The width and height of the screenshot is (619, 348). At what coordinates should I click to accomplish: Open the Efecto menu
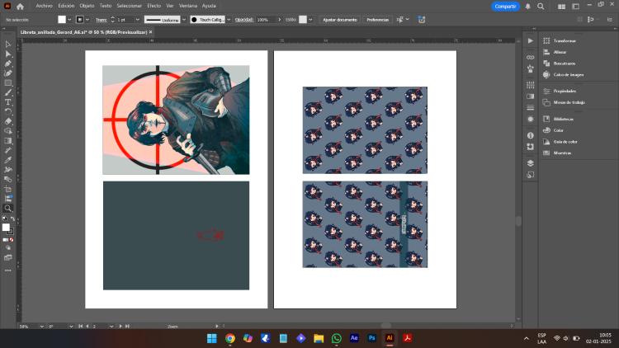point(154,6)
